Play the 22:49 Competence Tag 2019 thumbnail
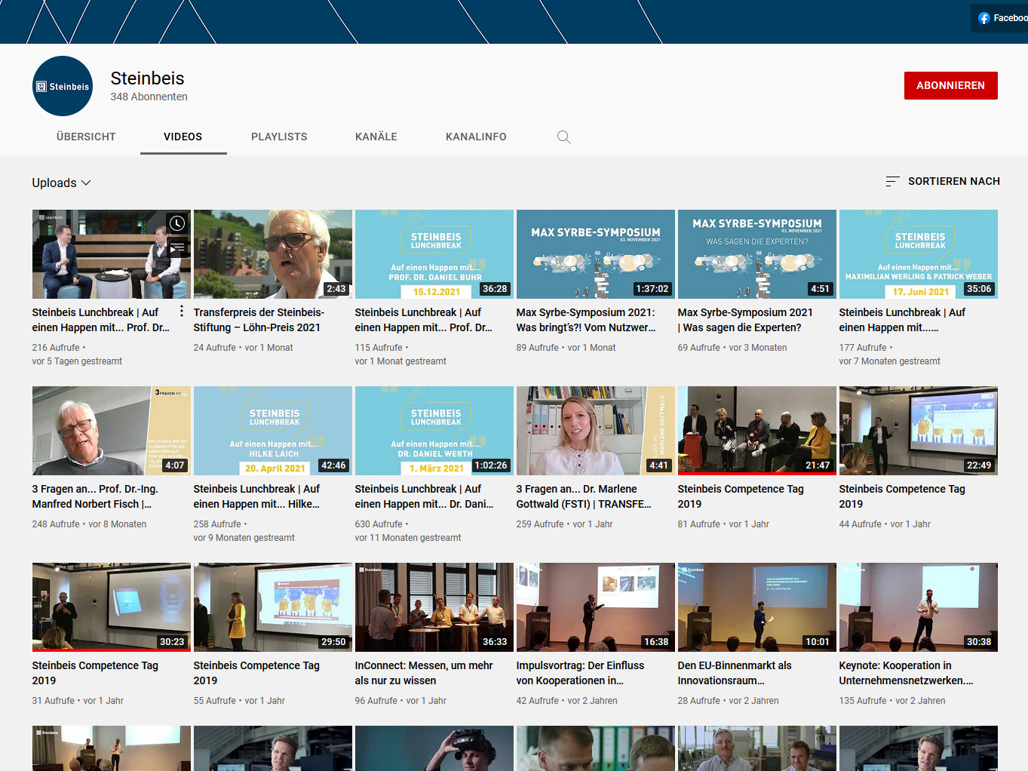The height and width of the screenshot is (771, 1028). pyautogui.click(x=919, y=431)
